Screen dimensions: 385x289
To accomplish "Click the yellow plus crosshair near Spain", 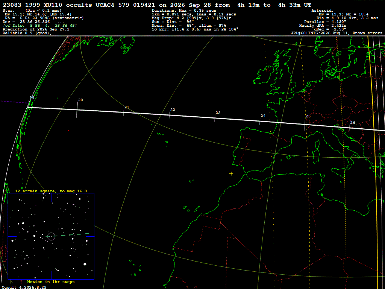I will coord(231,174).
